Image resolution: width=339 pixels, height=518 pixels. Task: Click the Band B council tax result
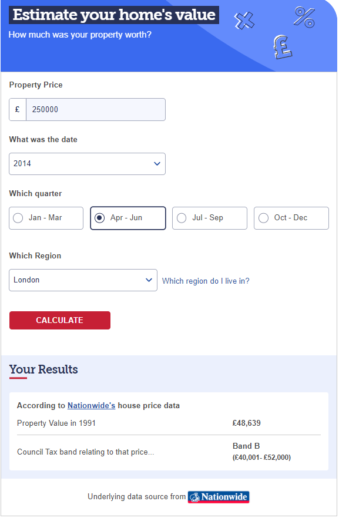pos(246,446)
